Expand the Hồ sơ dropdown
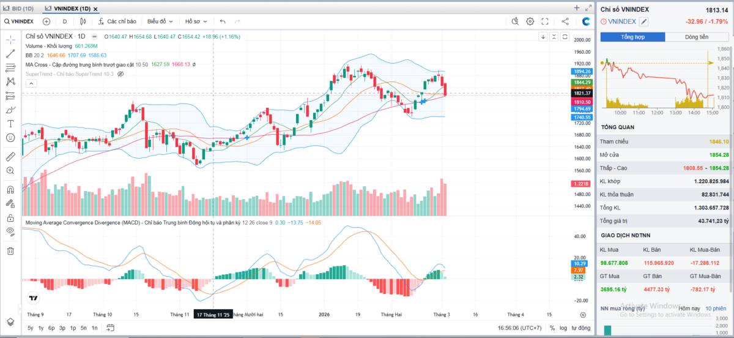 point(196,21)
